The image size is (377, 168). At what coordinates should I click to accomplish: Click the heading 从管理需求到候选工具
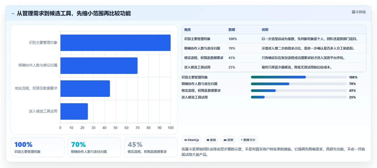(x=74, y=13)
